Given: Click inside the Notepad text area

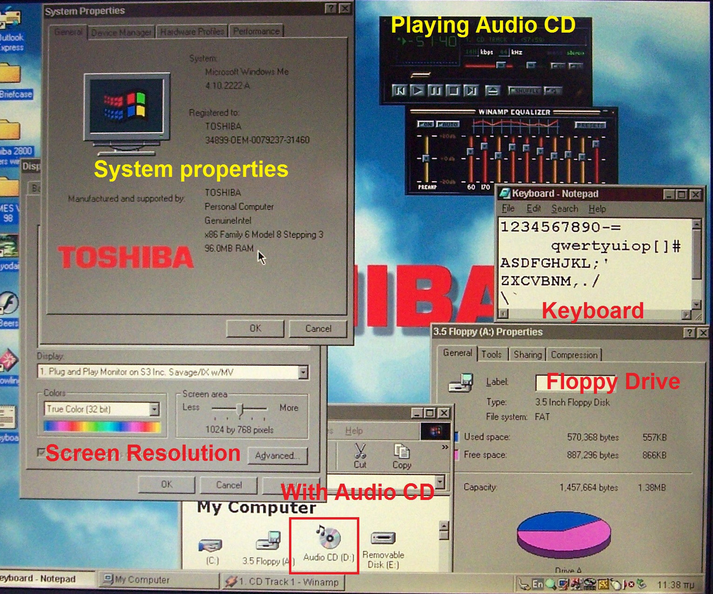Looking at the screenshot, I should click(x=595, y=263).
